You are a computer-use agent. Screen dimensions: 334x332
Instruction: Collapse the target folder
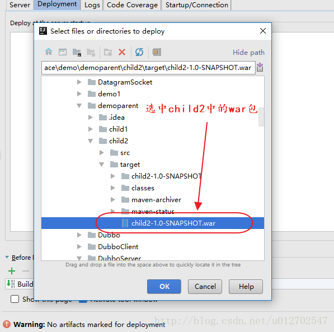click(x=102, y=165)
